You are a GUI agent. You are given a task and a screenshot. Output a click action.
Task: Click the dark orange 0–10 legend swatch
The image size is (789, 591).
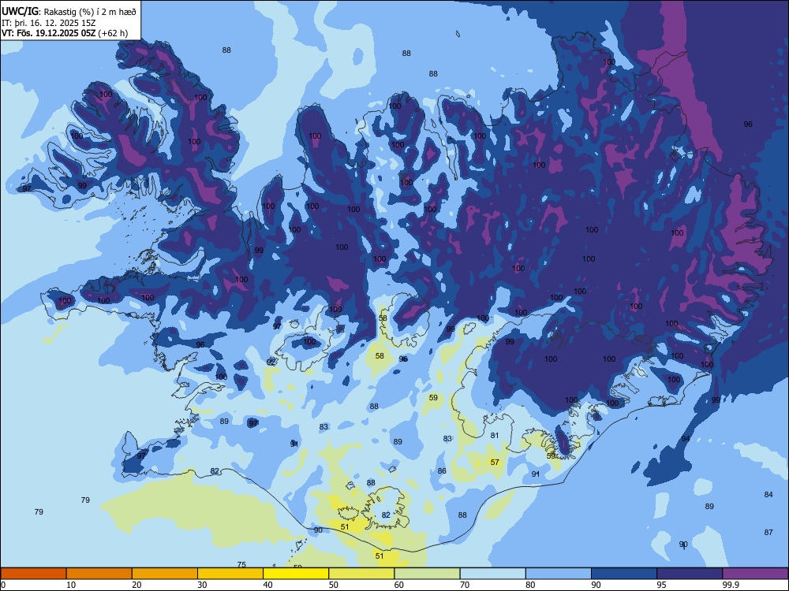point(33,574)
